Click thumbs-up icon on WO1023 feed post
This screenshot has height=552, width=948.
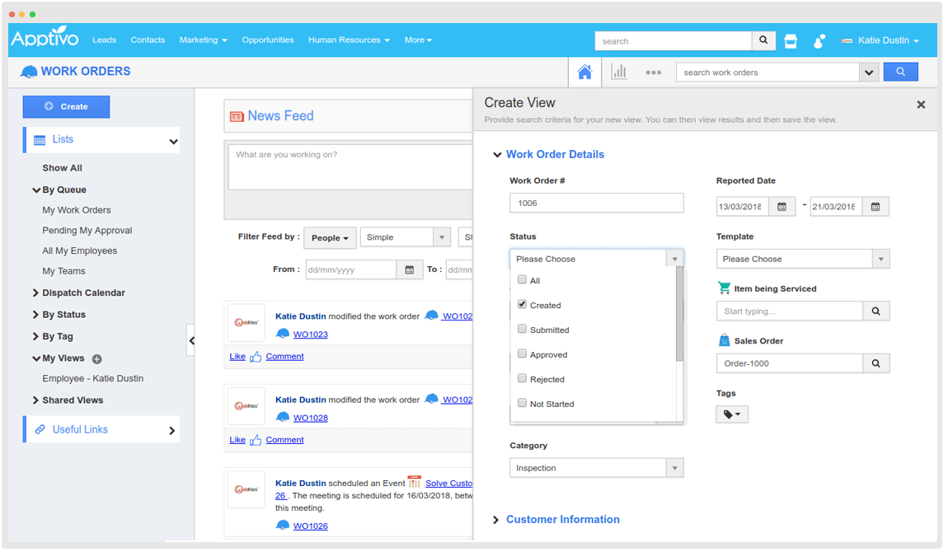(256, 358)
